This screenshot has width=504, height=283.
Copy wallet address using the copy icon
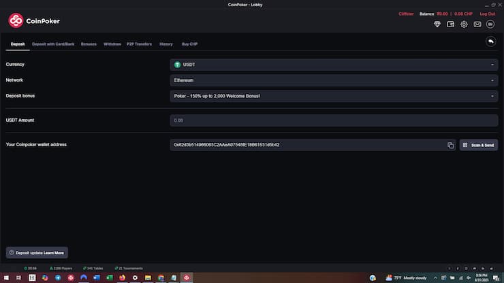[x=450, y=145]
